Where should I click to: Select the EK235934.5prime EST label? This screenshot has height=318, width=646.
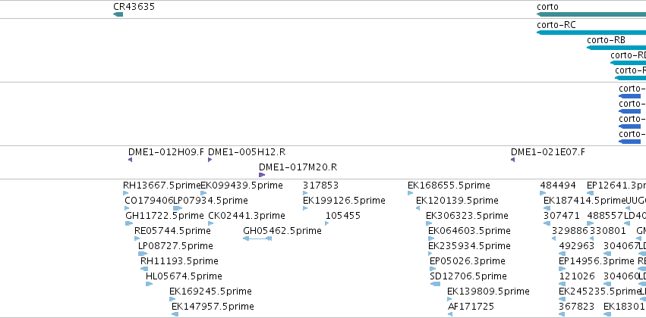click(469, 246)
